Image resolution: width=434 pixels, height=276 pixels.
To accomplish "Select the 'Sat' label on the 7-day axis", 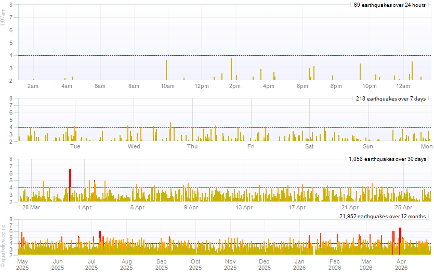I will tap(309, 147).
